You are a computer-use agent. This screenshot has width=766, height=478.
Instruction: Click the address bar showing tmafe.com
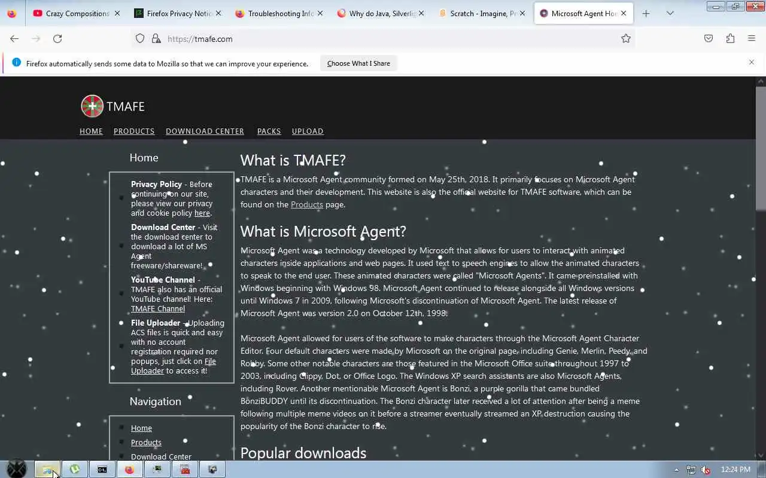(383, 39)
